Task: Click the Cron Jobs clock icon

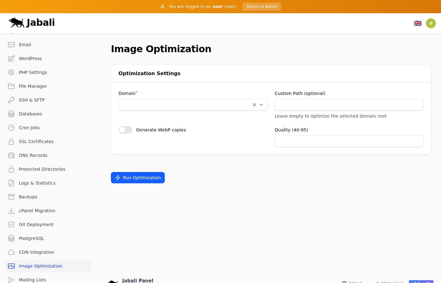Action: [x=11, y=128]
